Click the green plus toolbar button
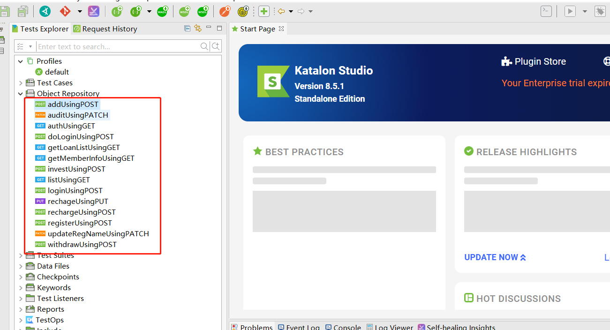The width and height of the screenshot is (610, 330). click(264, 11)
